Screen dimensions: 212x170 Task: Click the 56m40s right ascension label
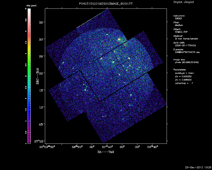[x=152, y=147]
